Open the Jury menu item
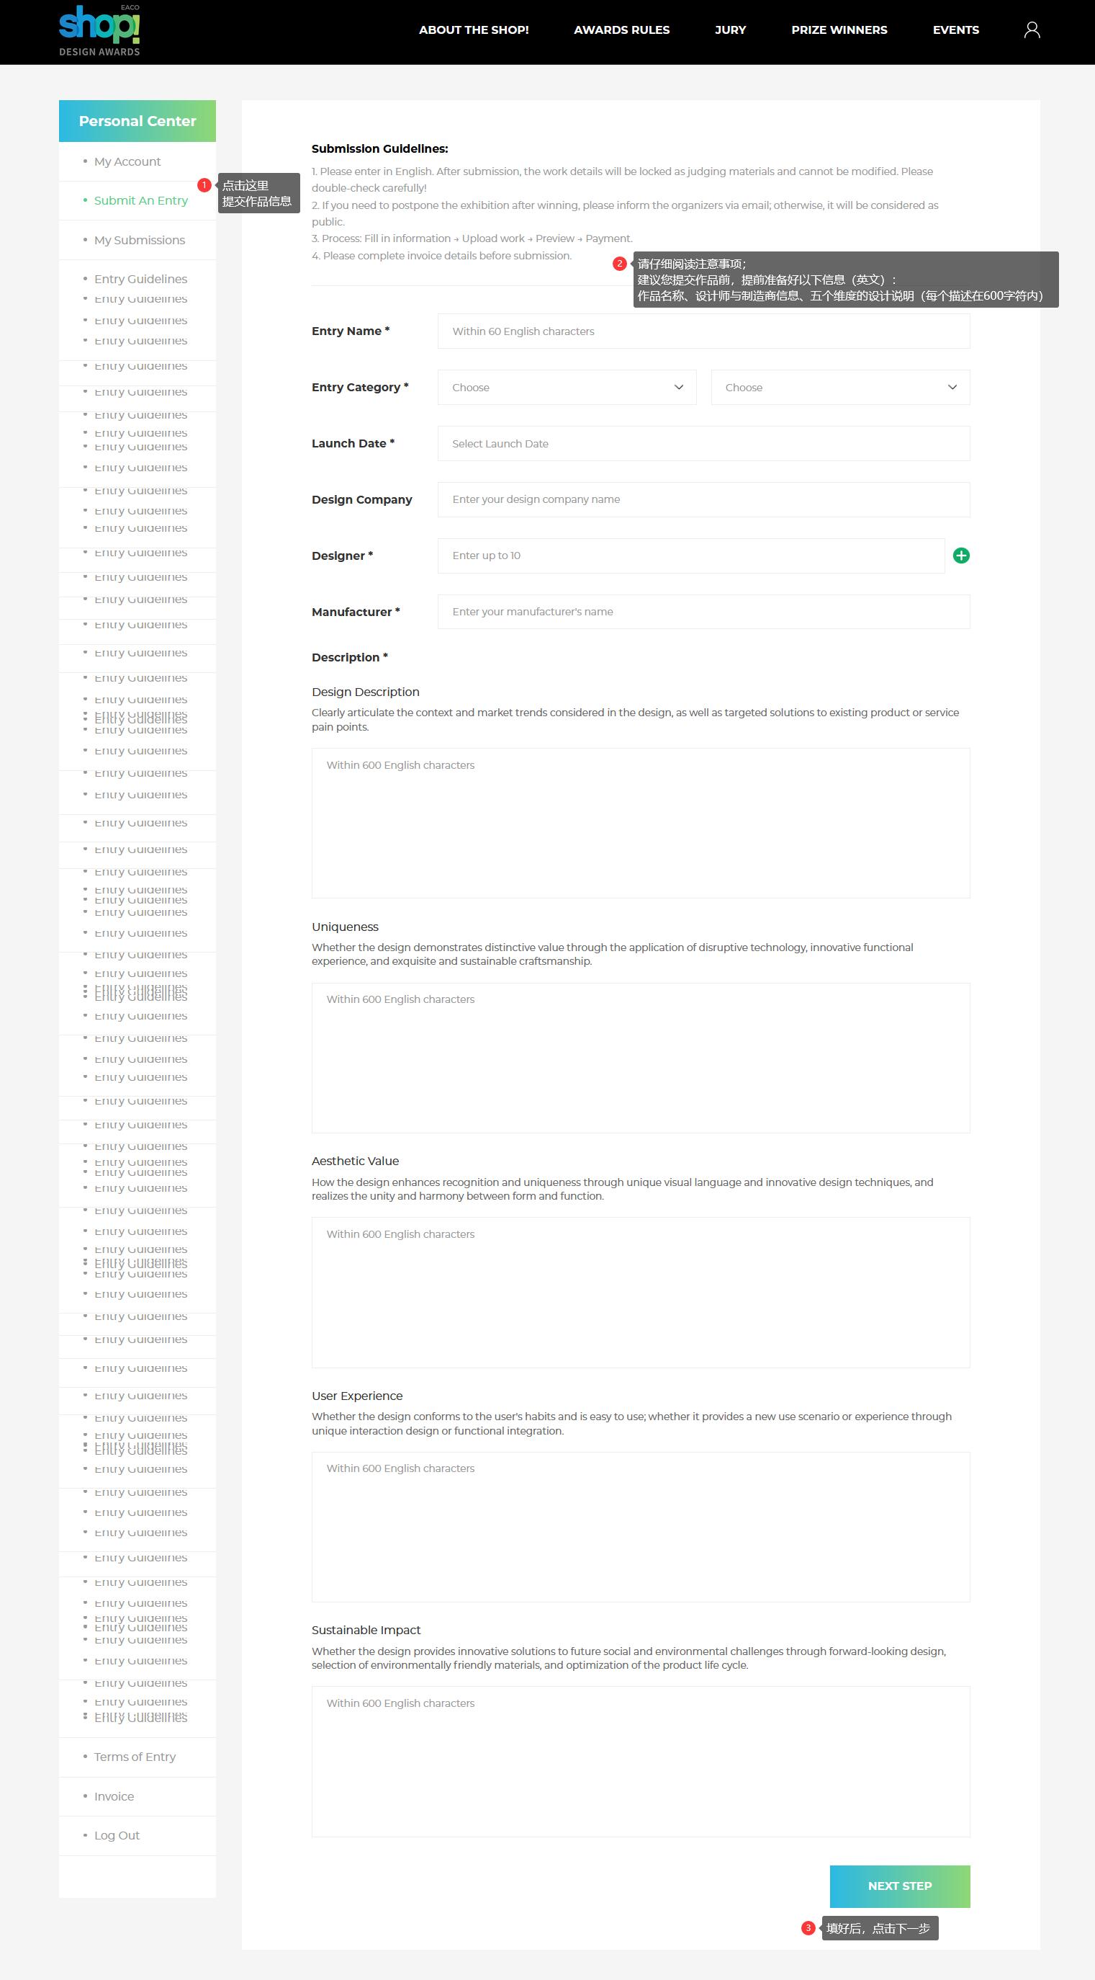This screenshot has height=1980, width=1095. coord(730,30)
